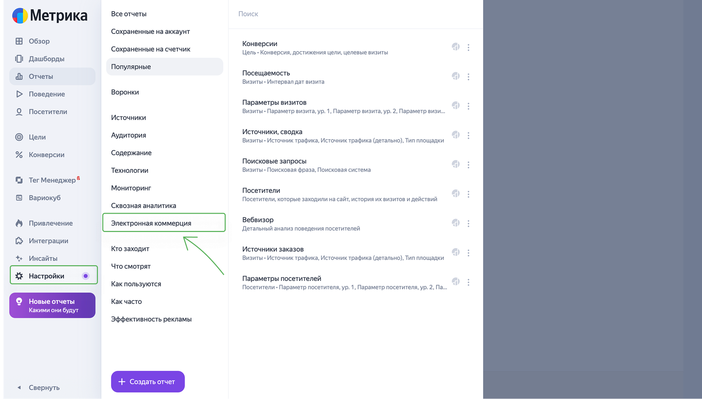Click inside the Поиск search field

click(x=329, y=14)
